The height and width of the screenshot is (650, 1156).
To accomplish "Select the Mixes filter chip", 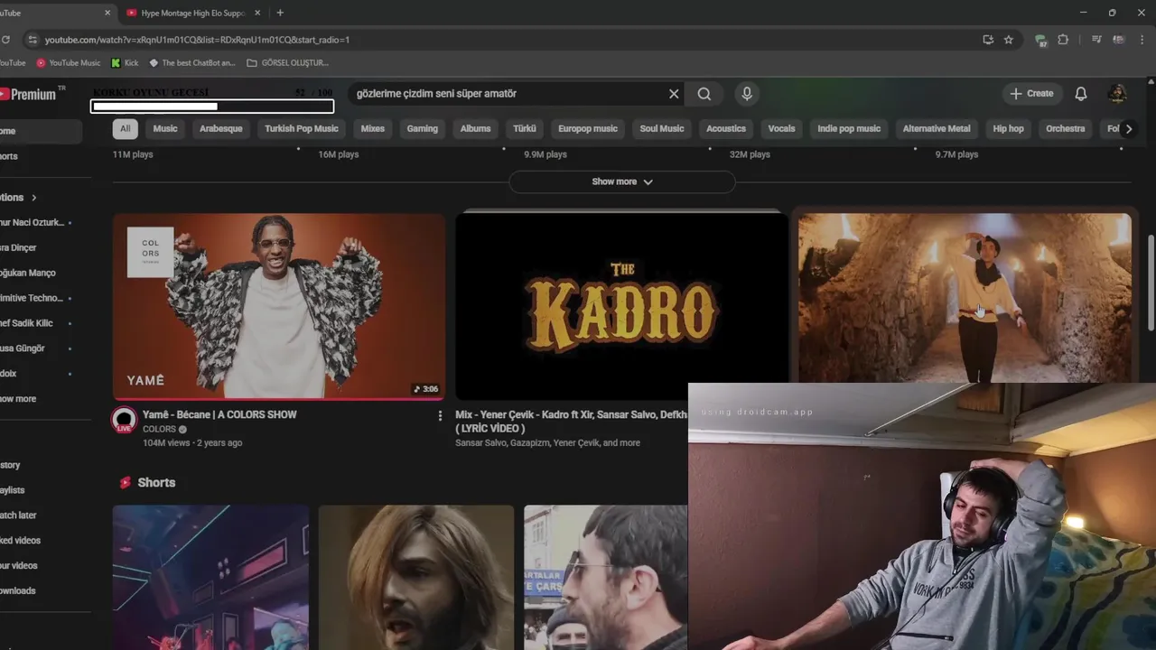I will 373,129.
